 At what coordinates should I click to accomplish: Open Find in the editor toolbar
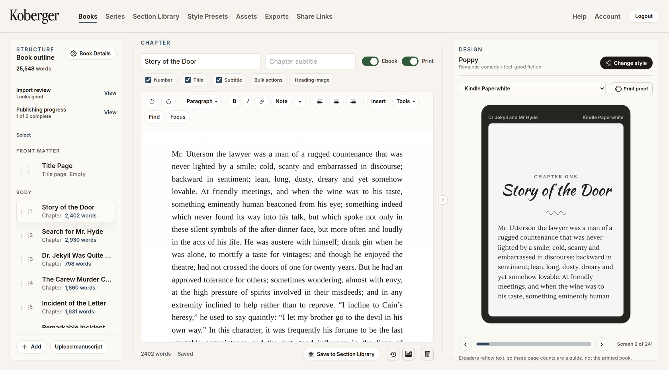154,117
